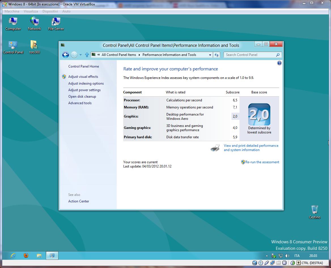
Task: Click the 2,0 base score badge
Action: [259, 114]
